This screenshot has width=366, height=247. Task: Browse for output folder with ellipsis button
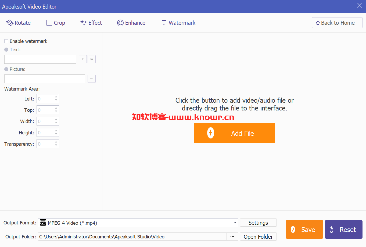tap(232, 237)
